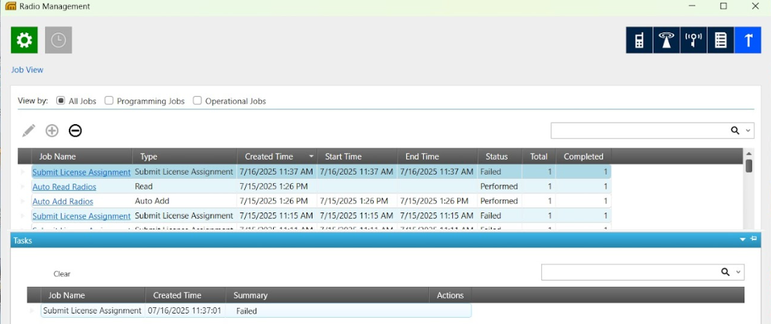Open Tasks search options dropdown arrow
Image resolution: width=771 pixels, height=324 pixels.
coord(738,272)
